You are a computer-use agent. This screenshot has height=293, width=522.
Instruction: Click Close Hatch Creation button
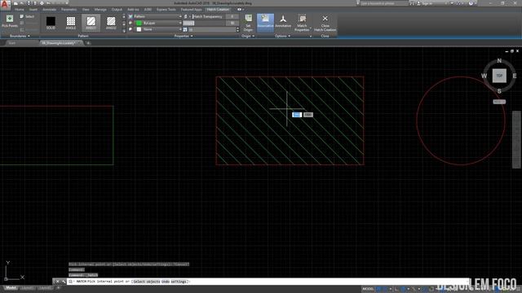(325, 23)
